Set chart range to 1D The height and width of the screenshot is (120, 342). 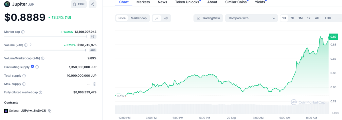click(x=284, y=18)
